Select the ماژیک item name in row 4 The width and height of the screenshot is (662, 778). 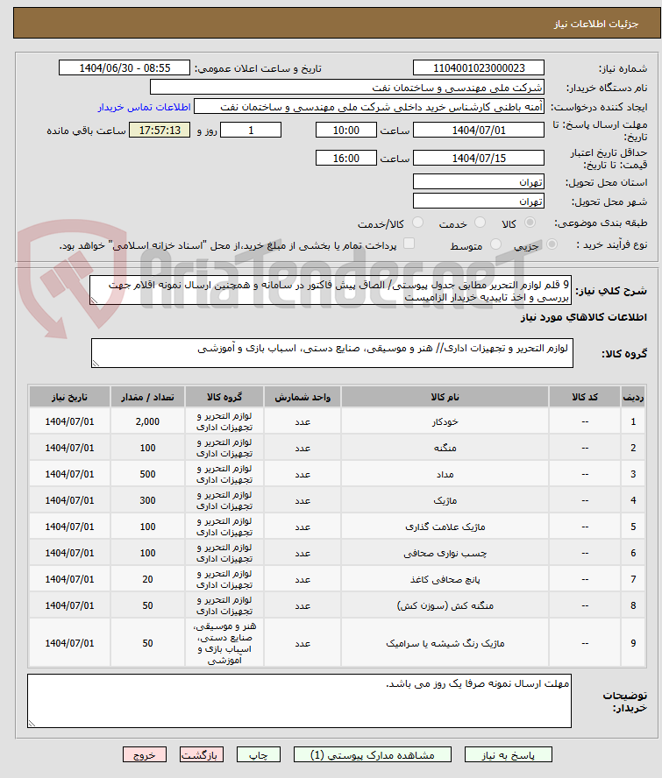click(x=445, y=500)
